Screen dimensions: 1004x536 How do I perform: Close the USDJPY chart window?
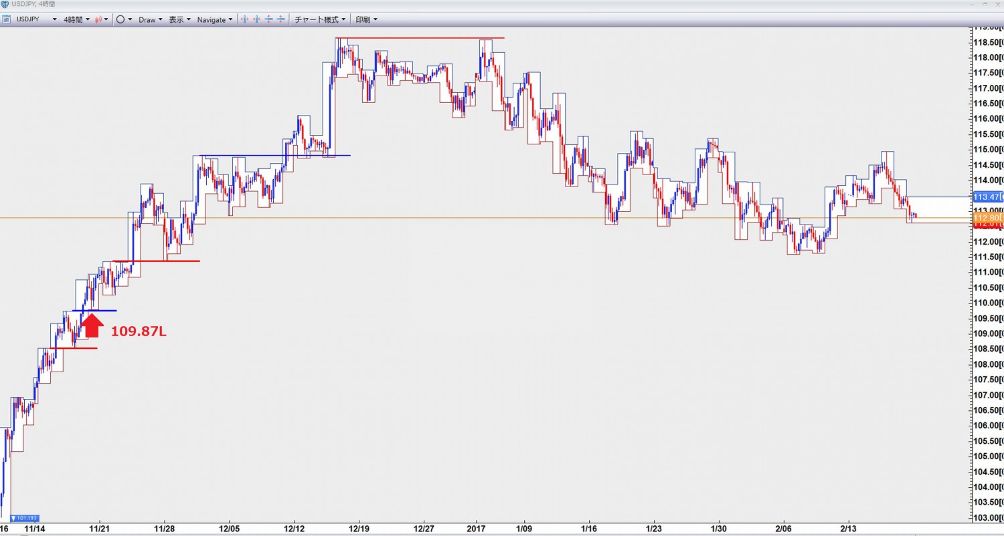click(997, 4)
